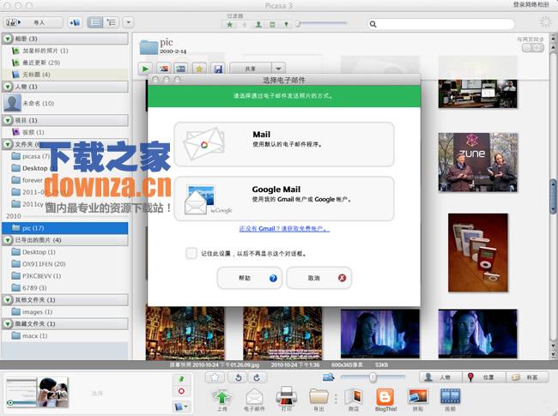Filter to photos with faces
Viewport: 558px width, 416px height.
258,25
